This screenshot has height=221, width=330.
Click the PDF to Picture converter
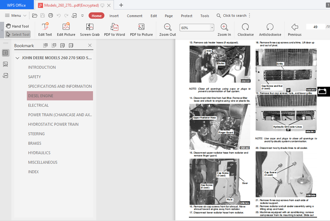(x=141, y=29)
